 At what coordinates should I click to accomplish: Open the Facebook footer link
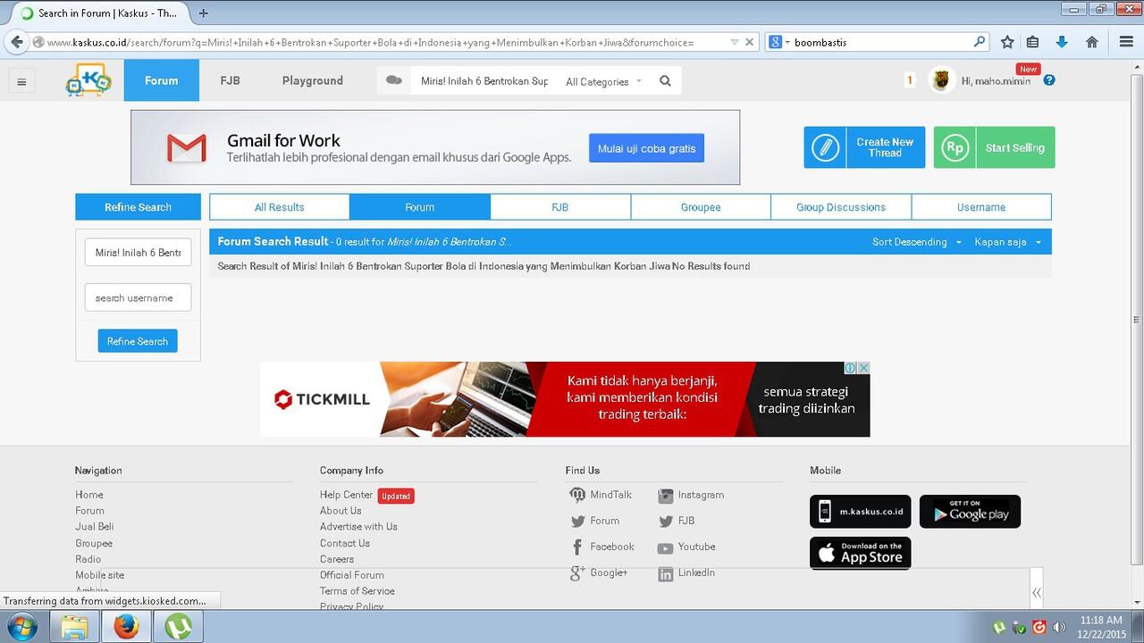pos(602,547)
